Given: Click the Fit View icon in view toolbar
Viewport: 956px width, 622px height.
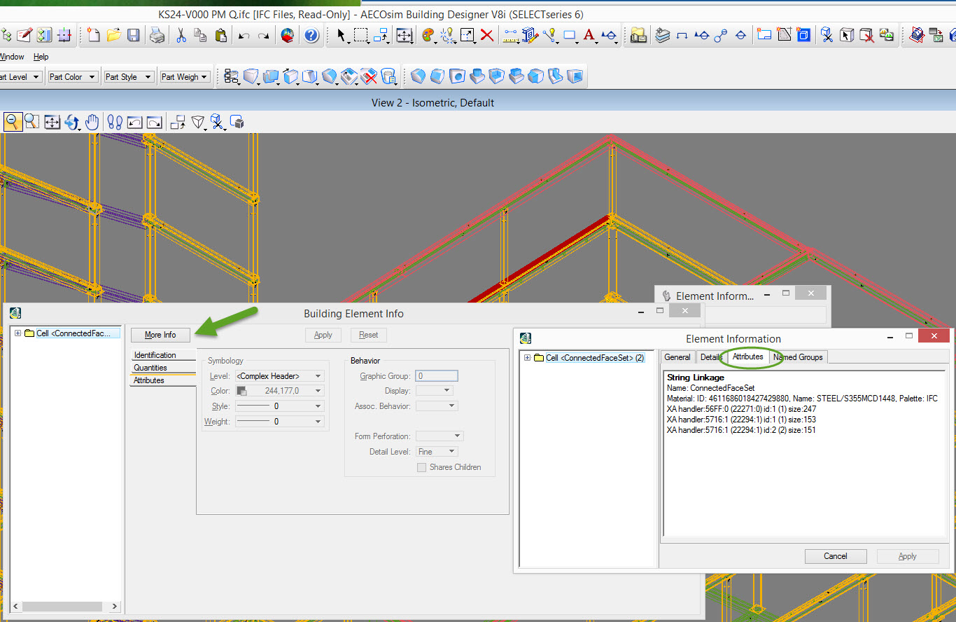Looking at the screenshot, I should 52,122.
